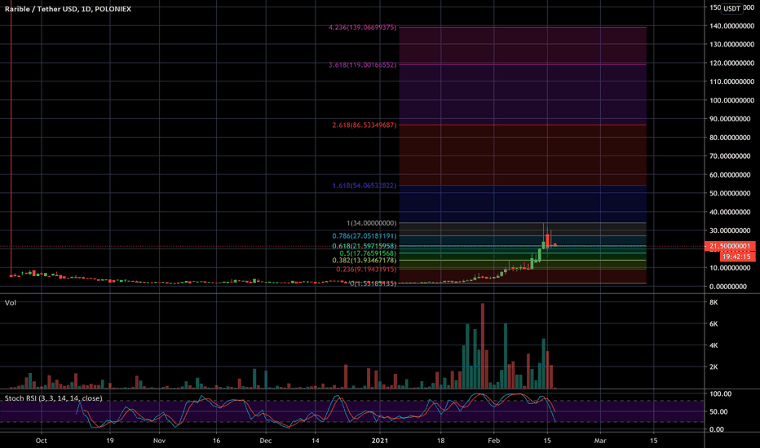Select the 2.618(86.53349687) Fibonacci label
This screenshot has width=760, height=448.
(364, 125)
